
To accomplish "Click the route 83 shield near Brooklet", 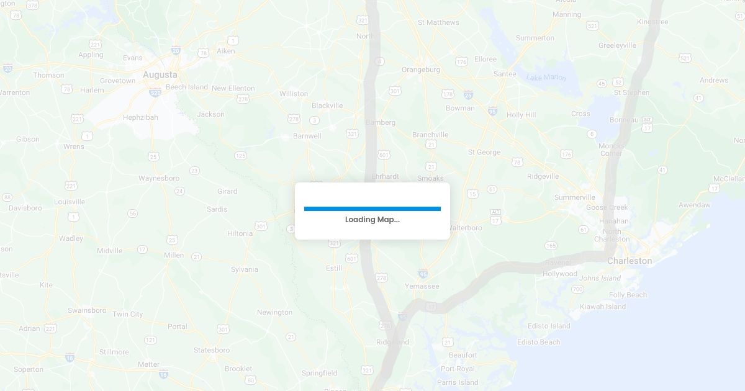I will point(250,380).
